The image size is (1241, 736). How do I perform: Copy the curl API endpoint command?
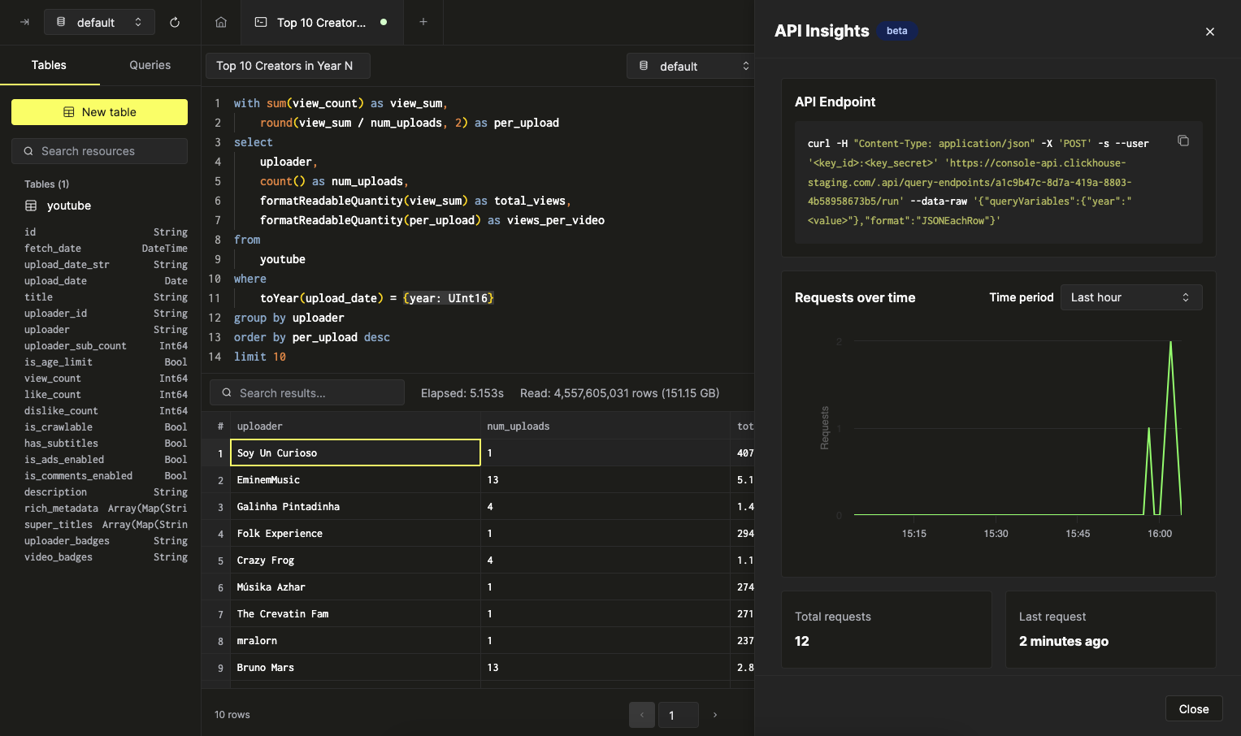[x=1183, y=141]
